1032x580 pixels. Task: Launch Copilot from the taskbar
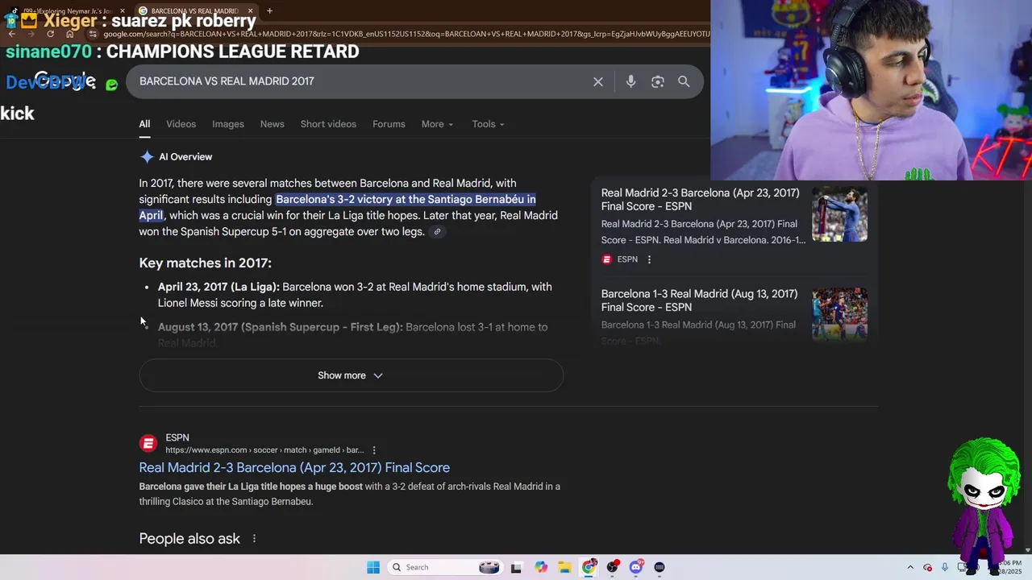coord(541,567)
